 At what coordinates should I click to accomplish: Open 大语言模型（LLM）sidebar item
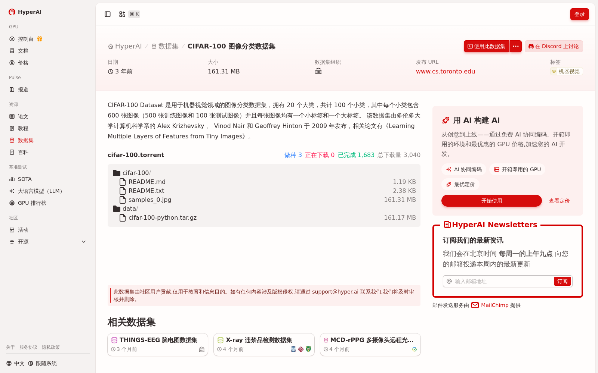tap(48, 191)
